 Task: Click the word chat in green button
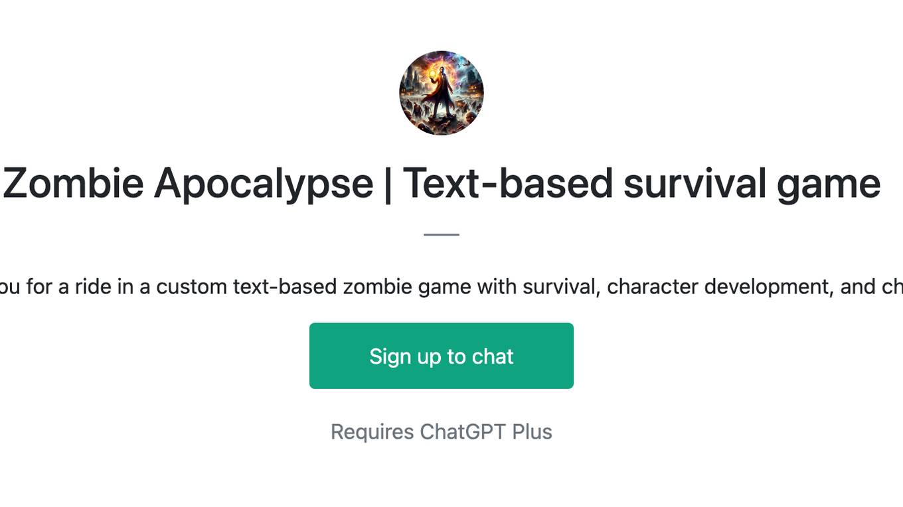(x=493, y=356)
